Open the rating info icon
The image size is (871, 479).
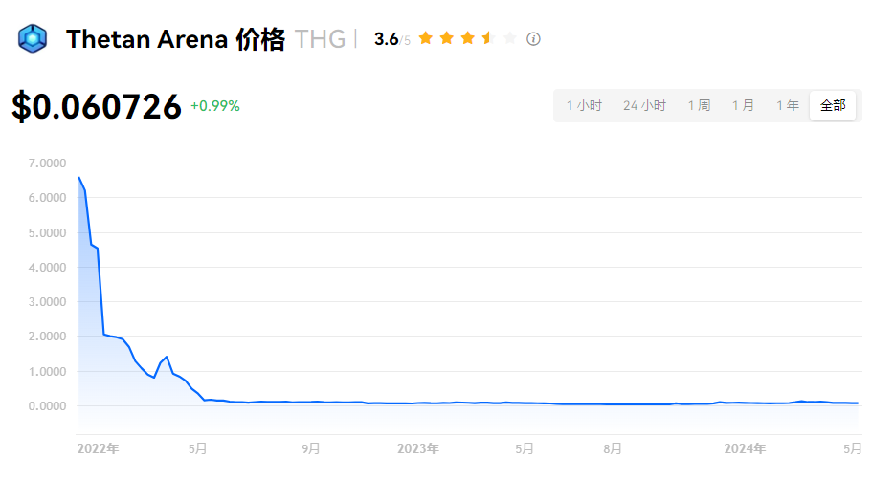tap(534, 39)
